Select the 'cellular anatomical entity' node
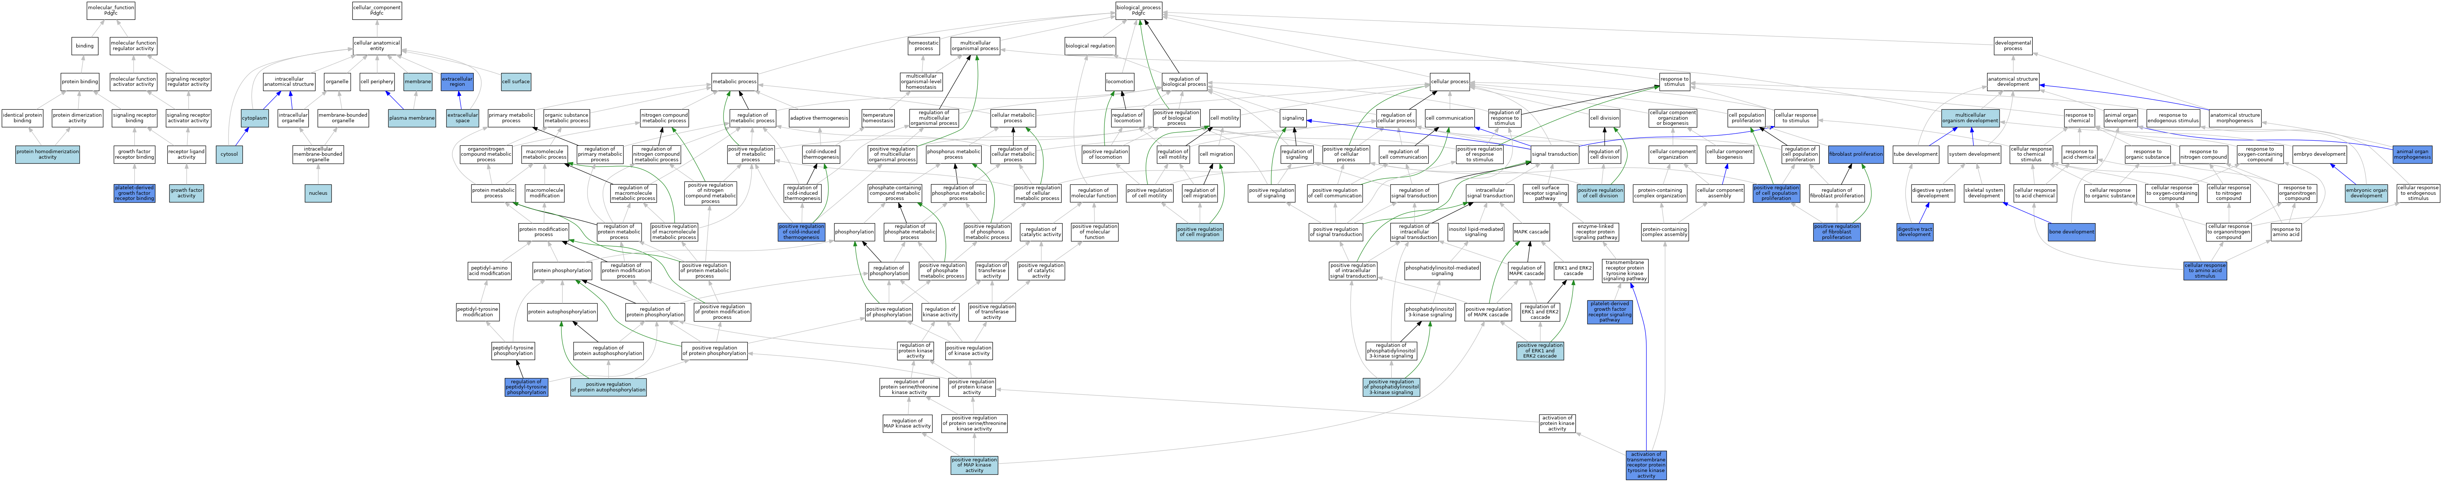 coord(376,45)
